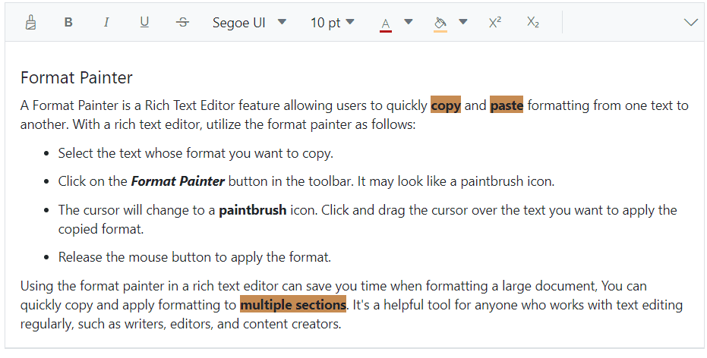Apply strikethrough formatting
Screen dimensions: 707x358
(182, 23)
